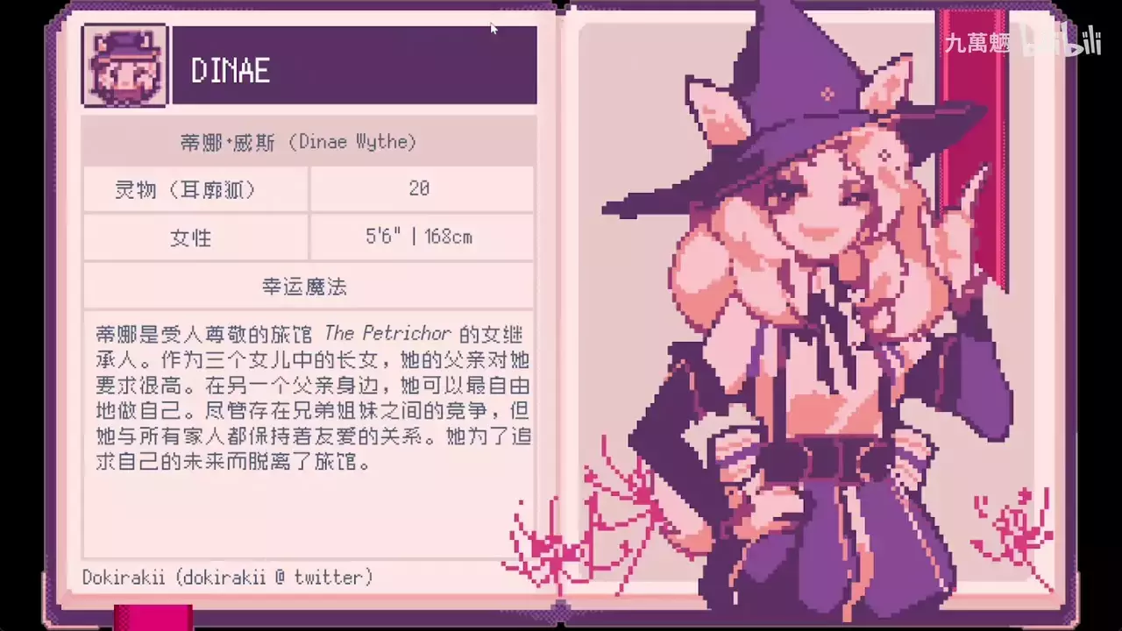Click the age cell showing 20

point(422,189)
